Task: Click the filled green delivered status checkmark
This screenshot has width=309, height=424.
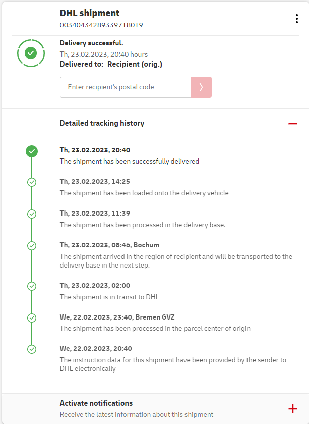Action: 32,151
